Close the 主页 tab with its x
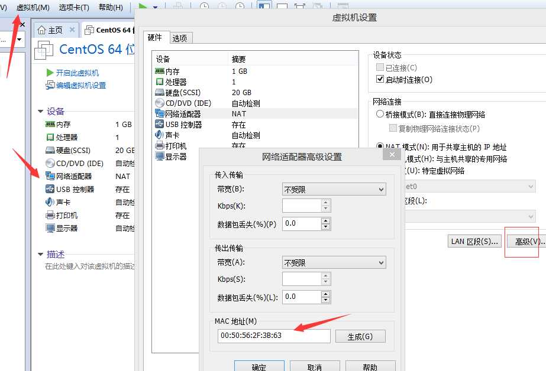The image size is (546, 371). pos(72,30)
